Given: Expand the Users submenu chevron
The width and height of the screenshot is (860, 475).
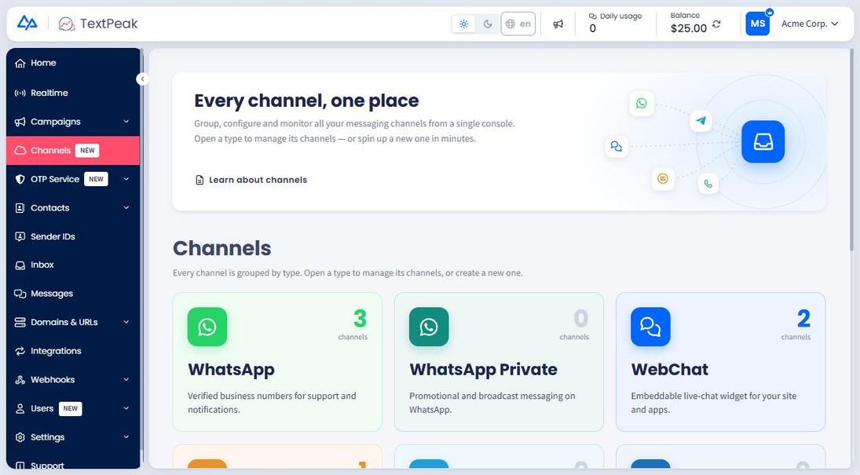Looking at the screenshot, I should click(x=126, y=408).
